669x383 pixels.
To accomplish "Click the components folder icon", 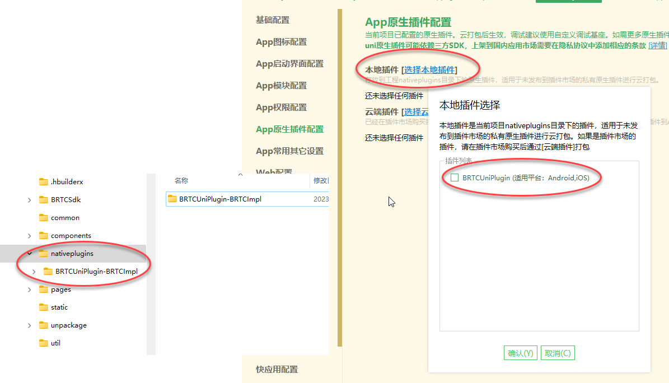I will pyautogui.click(x=44, y=235).
